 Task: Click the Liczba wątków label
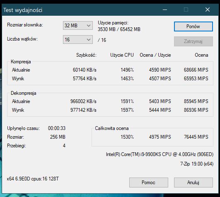click(22, 39)
